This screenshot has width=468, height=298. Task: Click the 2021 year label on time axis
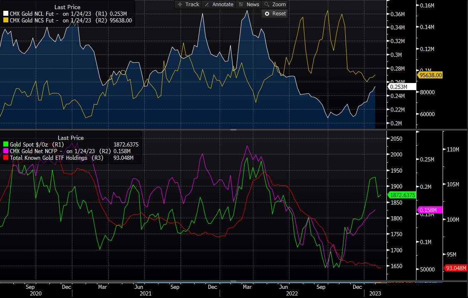(146, 293)
